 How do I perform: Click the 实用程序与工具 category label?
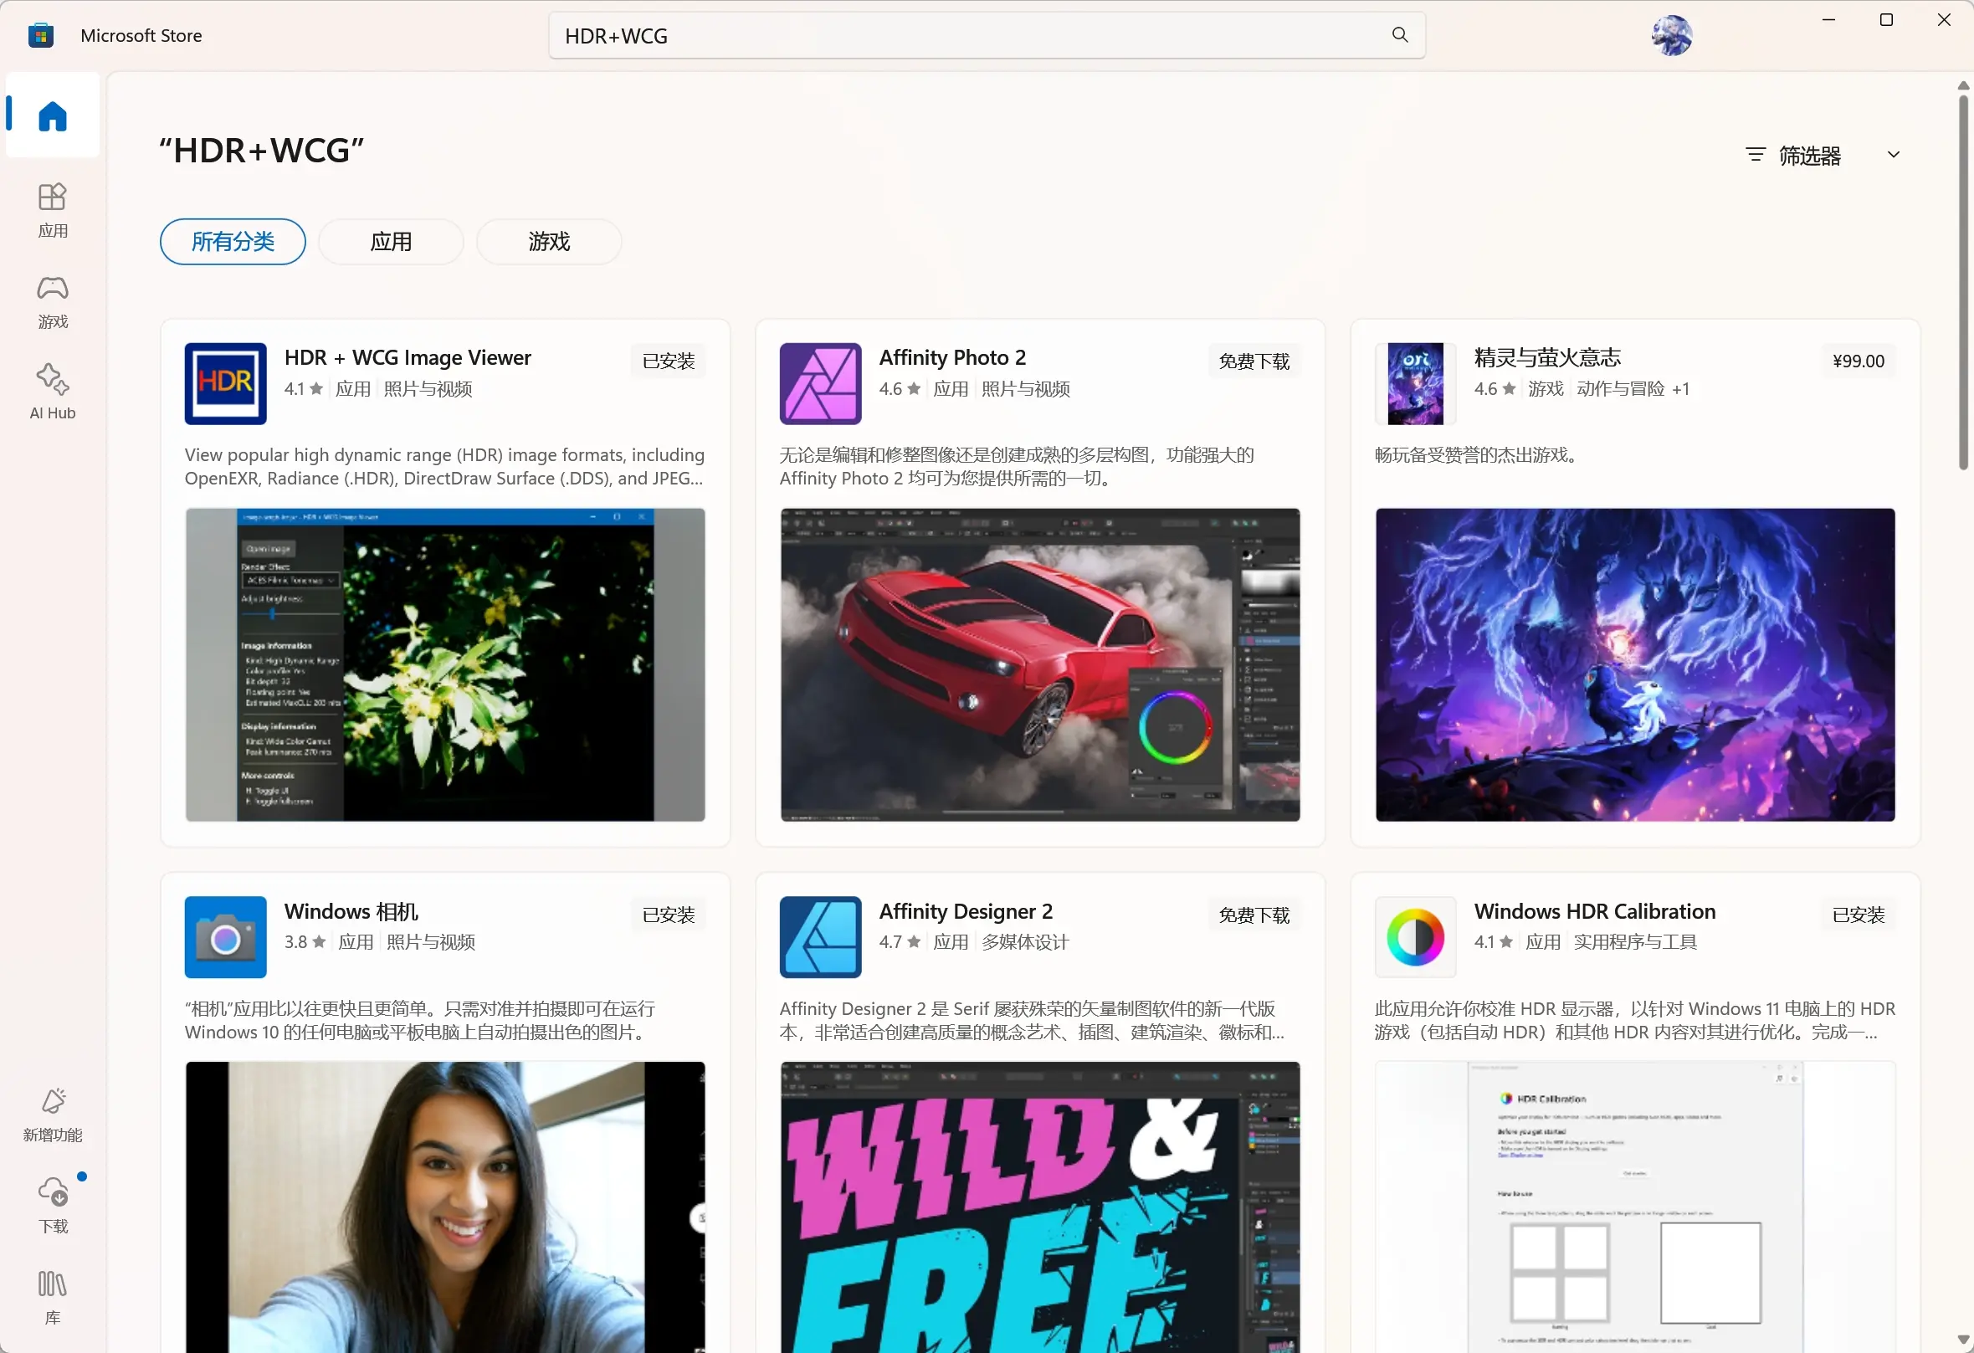pyautogui.click(x=1635, y=941)
